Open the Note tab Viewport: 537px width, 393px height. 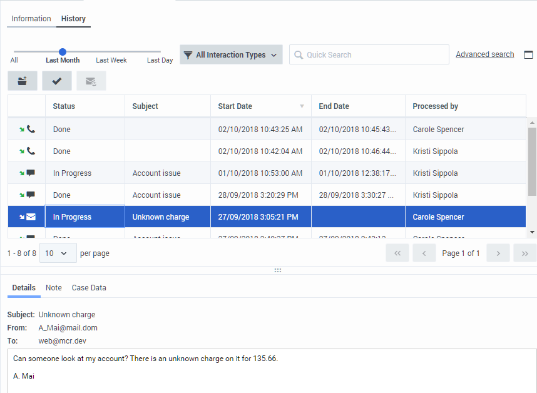click(54, 288)
